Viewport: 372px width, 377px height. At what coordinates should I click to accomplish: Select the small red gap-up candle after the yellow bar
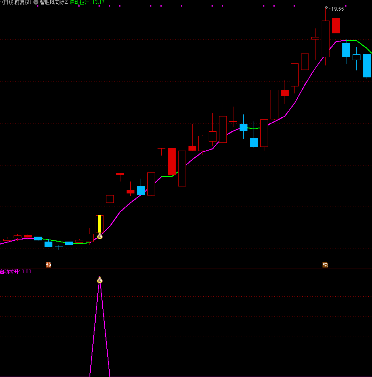pyautogui.click(x=120, y=174)
